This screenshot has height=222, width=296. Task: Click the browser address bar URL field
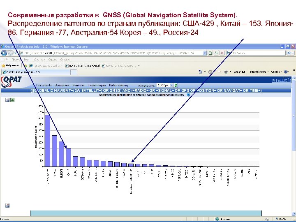pyautogui.click(x=111, y=53)
